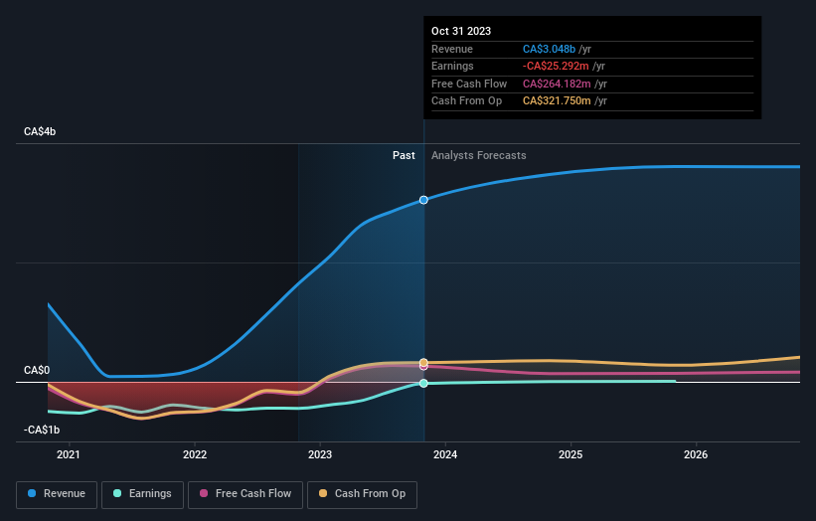Select the Earnings data point on the chart

423,383
